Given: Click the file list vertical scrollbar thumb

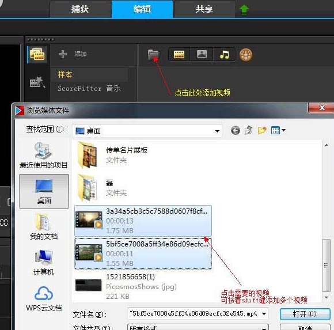Looking at the screenshot, I should click(x=326, y=265).
